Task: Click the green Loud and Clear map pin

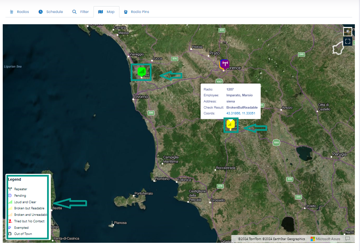Action: pos(142,72)
